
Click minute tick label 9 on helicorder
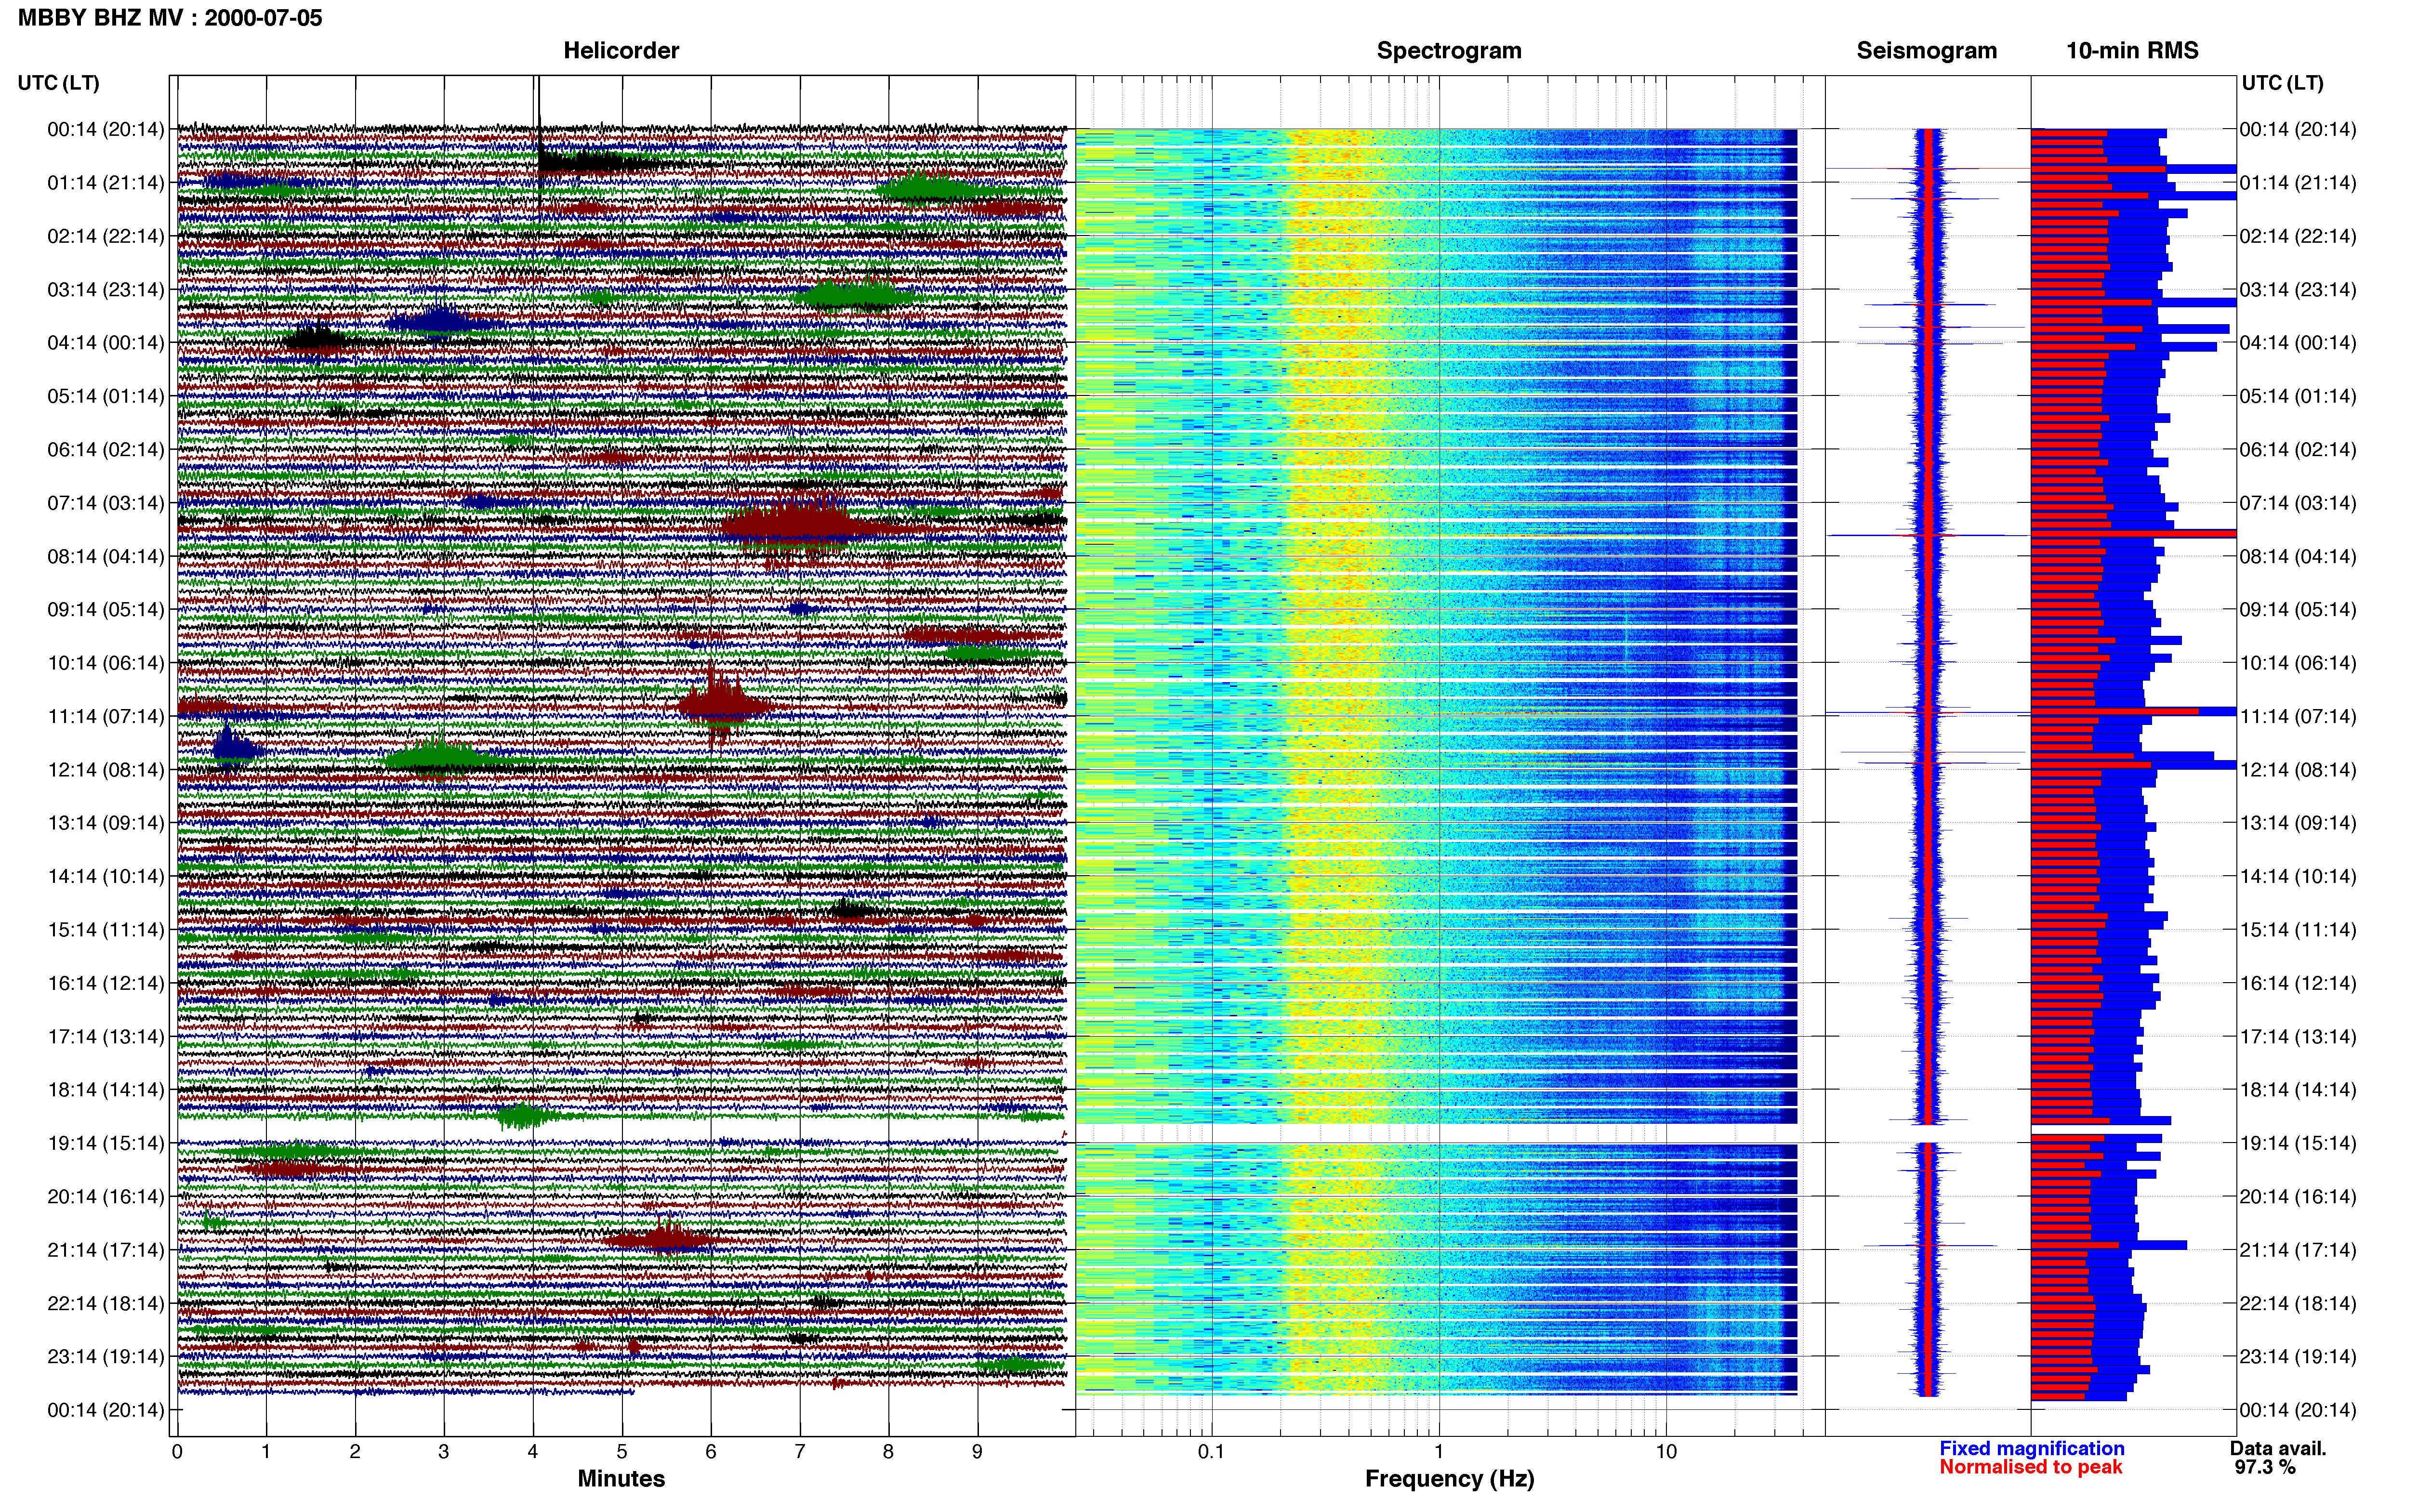pyautogui.click(x=977, y=1451)
